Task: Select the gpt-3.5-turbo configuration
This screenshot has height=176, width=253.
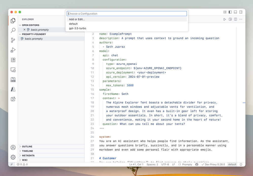Action: pyautogui.click(x=77, y=28)
